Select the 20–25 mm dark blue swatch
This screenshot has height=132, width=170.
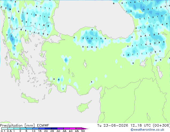pos(48,128)
